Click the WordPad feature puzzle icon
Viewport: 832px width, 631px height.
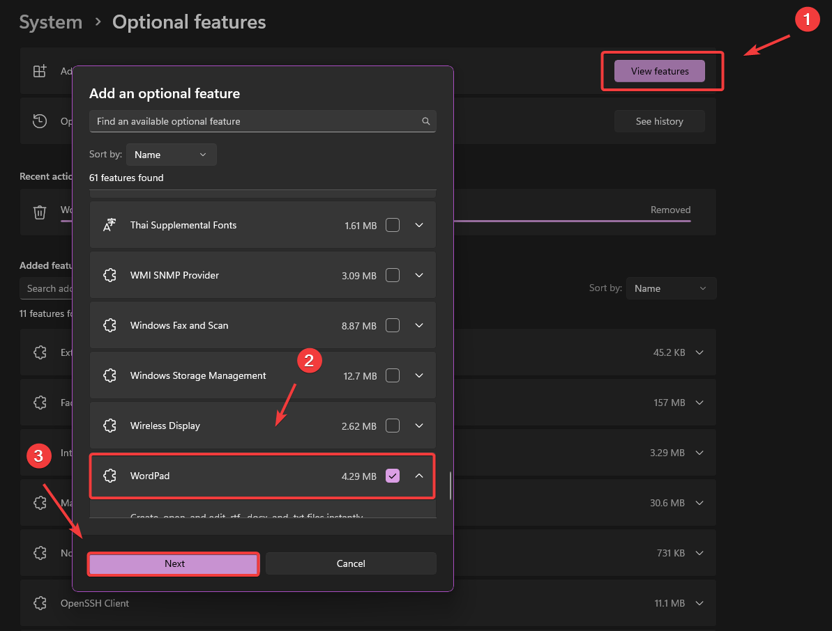109,476
